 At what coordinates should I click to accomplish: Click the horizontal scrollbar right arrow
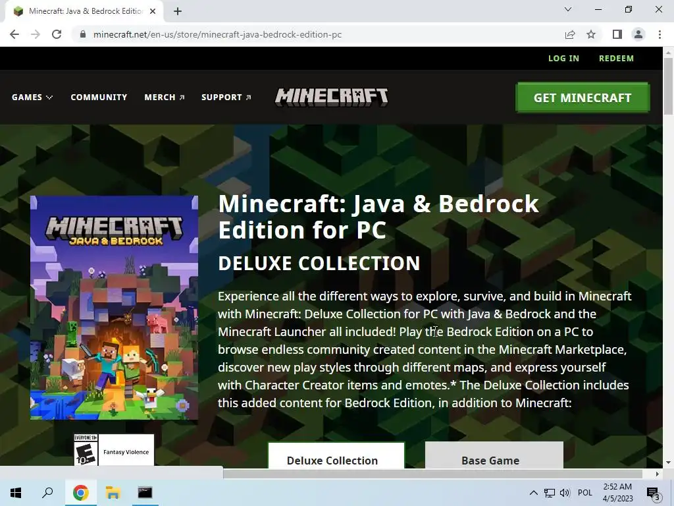tap(657, 474)
